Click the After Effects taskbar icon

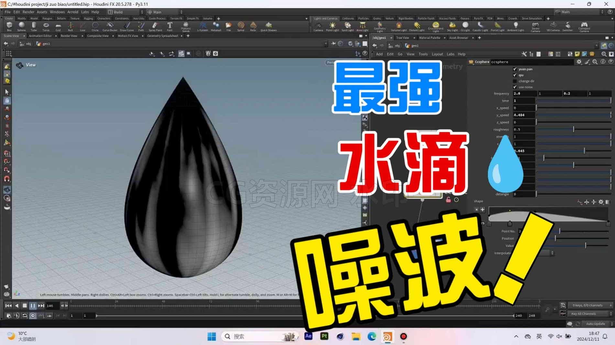click(308, 336)
